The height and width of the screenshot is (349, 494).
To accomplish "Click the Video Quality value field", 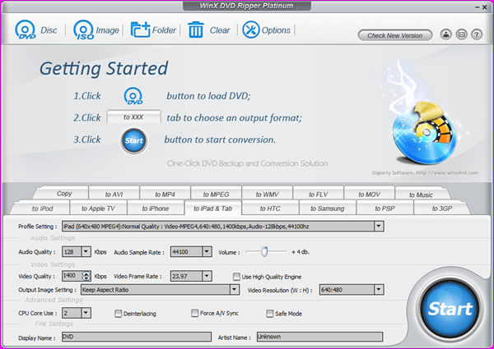I will (72, 276).
